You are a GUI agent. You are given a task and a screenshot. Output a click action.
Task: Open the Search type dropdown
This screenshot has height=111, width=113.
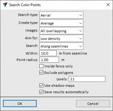(61, 15)
